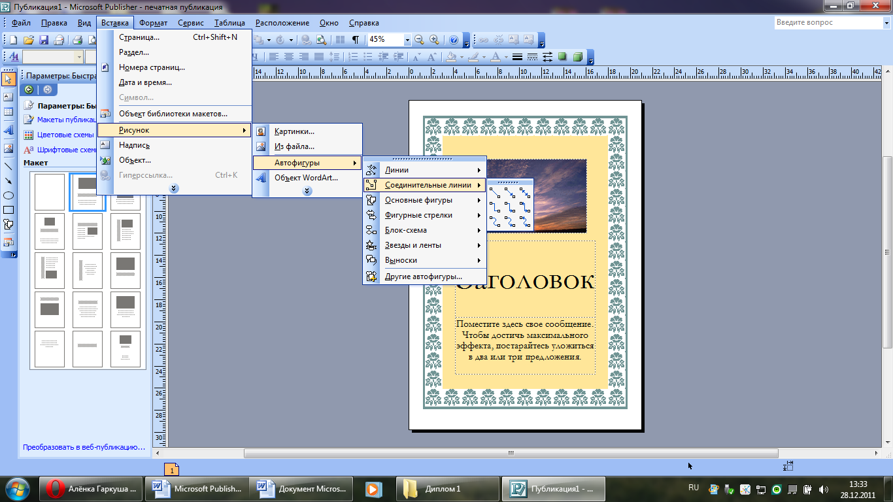893x502 pixels.
Task: Select the Line tool in left toolbar
Action: (8, 166)
